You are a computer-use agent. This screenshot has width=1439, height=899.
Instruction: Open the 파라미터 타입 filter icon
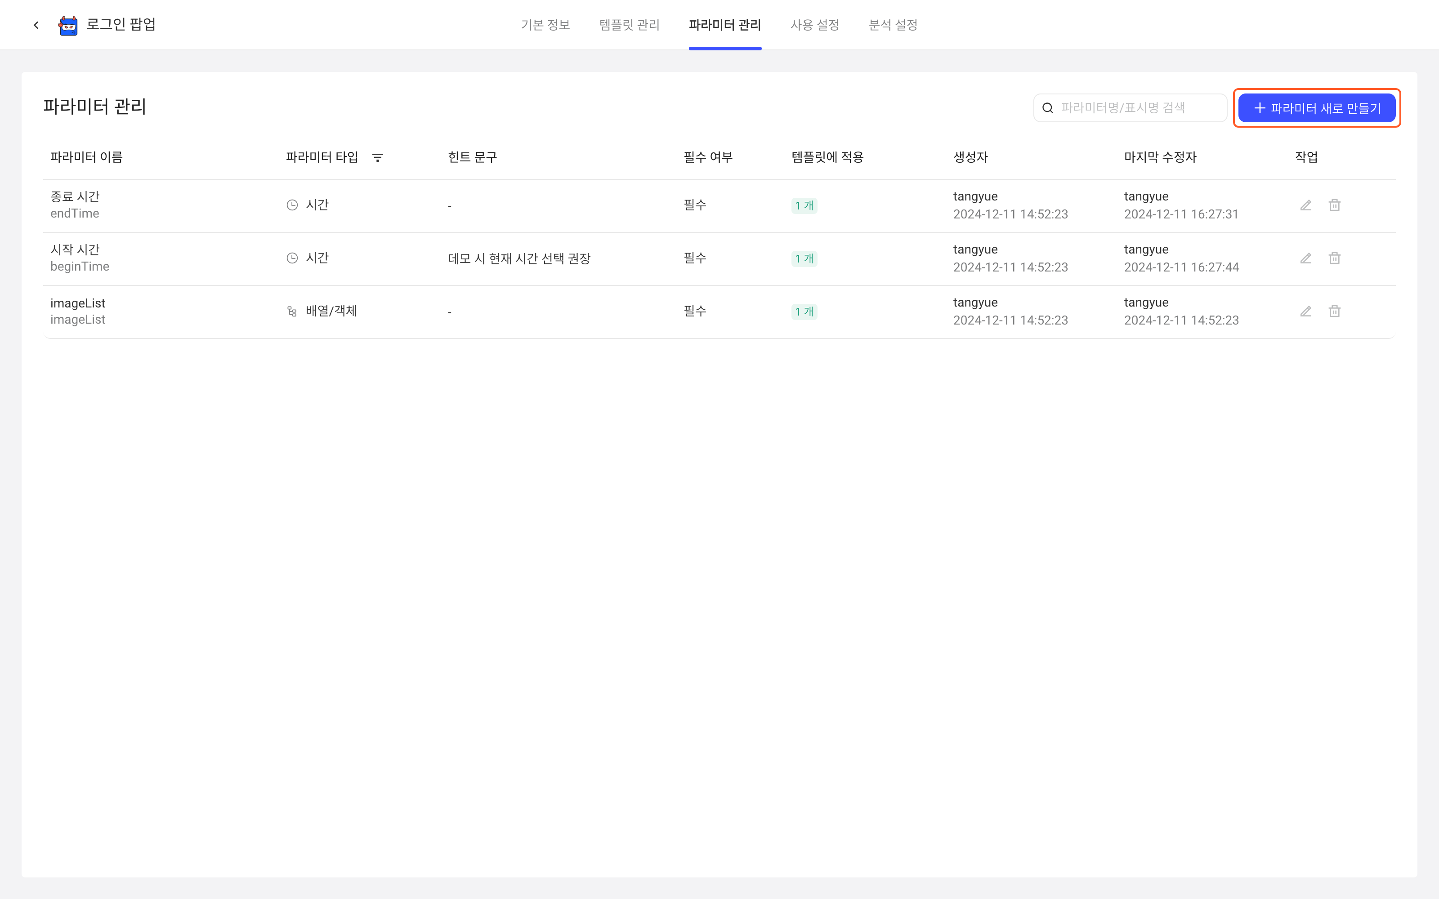[378, 158]
